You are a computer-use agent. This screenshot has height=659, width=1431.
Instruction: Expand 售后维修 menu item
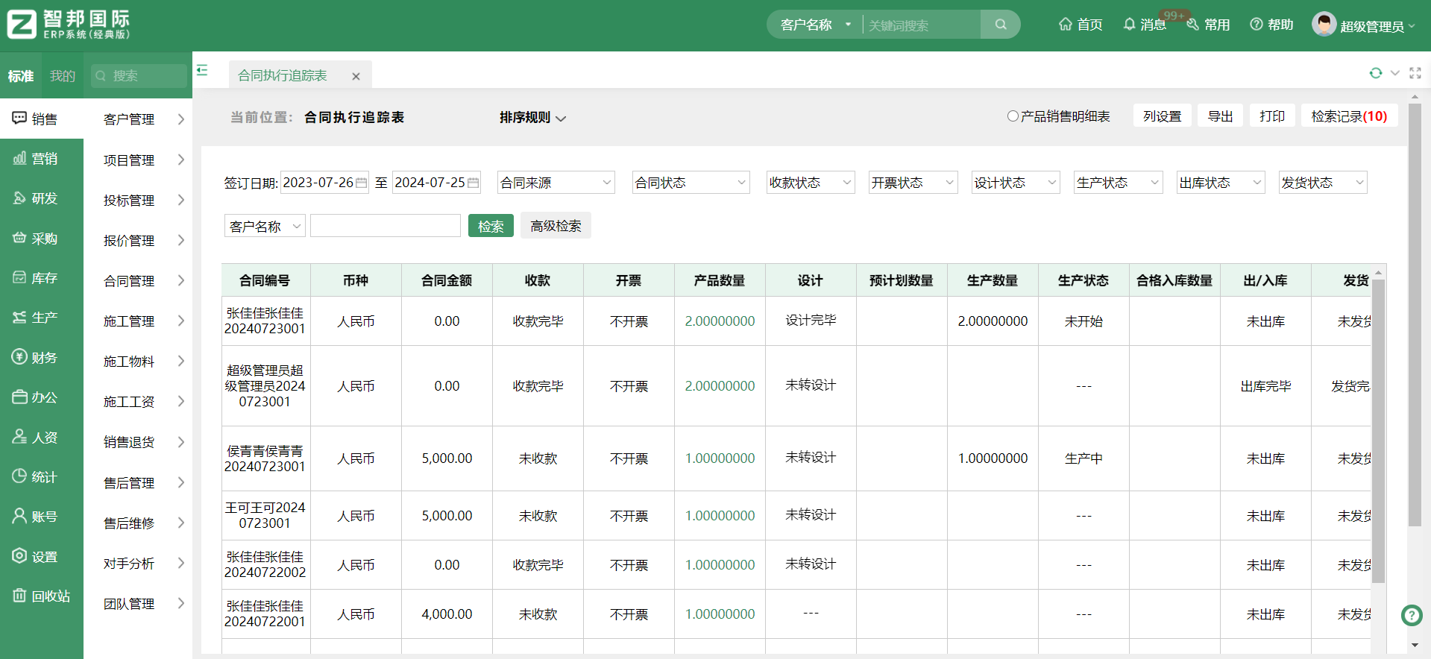138,523
